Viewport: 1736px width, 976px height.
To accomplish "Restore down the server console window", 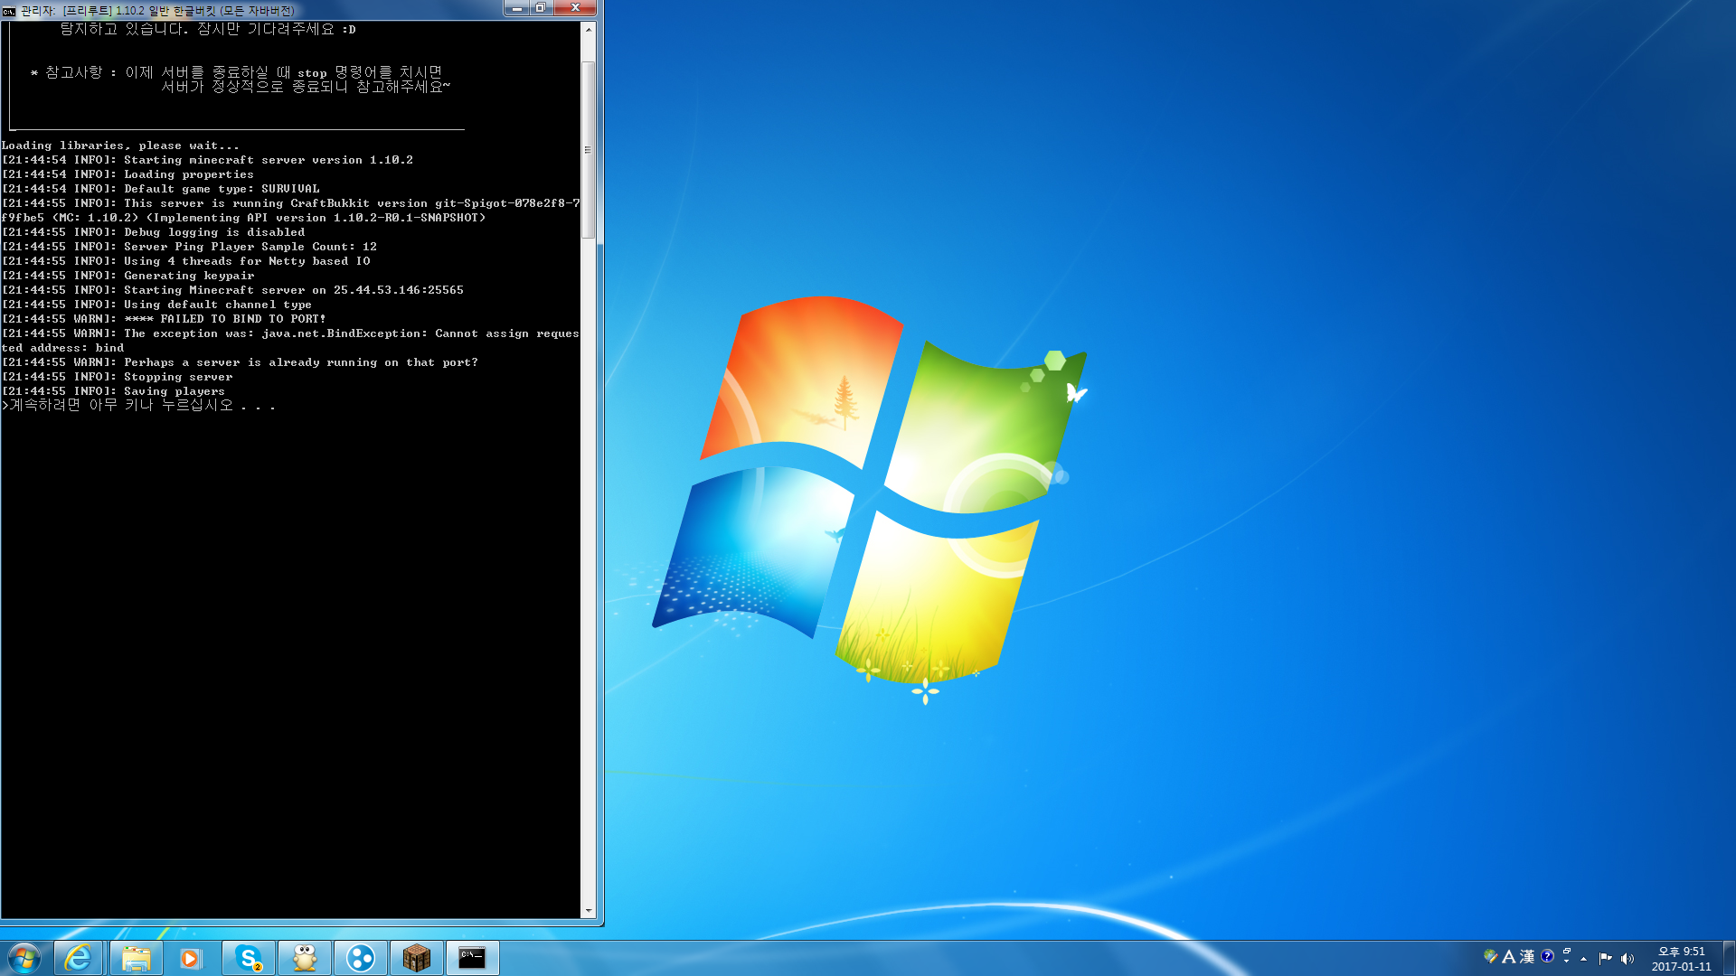I will point(541,8).
